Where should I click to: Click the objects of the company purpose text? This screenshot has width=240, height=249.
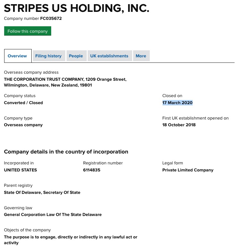(70, 240)
